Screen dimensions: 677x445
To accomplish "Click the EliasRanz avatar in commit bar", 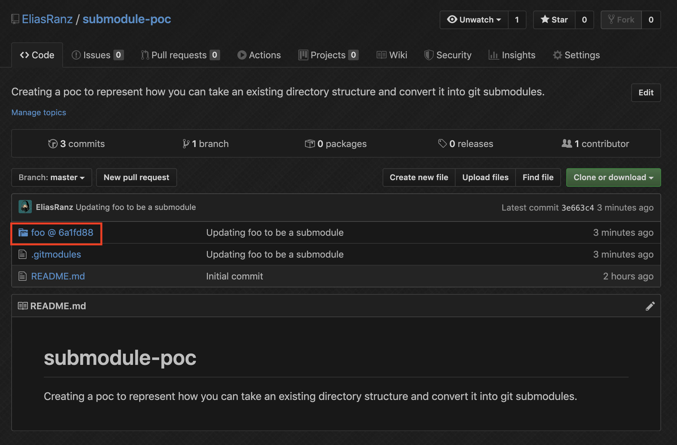I will pyautogui.click(x=25, y=207).
